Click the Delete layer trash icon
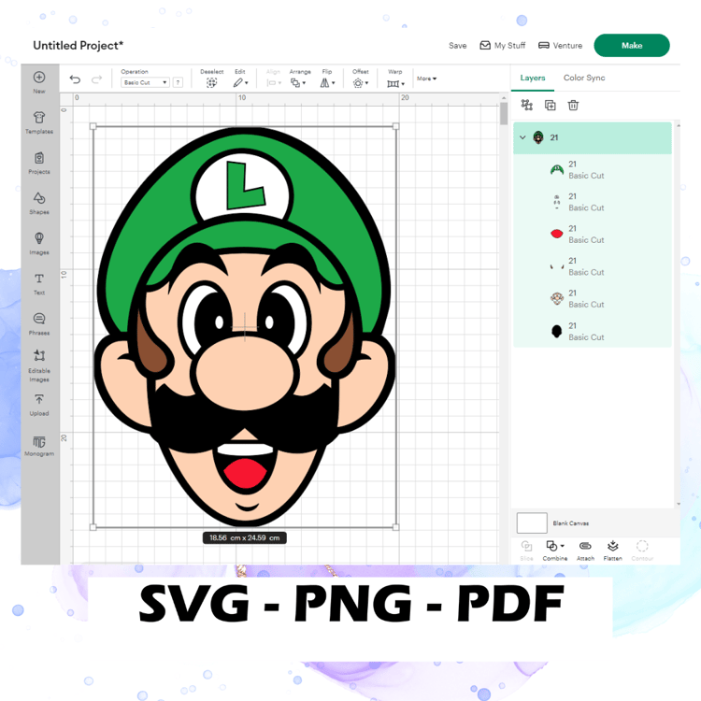Screen dimensions: 701x701 pyautogui.click(x=573, y=105)
